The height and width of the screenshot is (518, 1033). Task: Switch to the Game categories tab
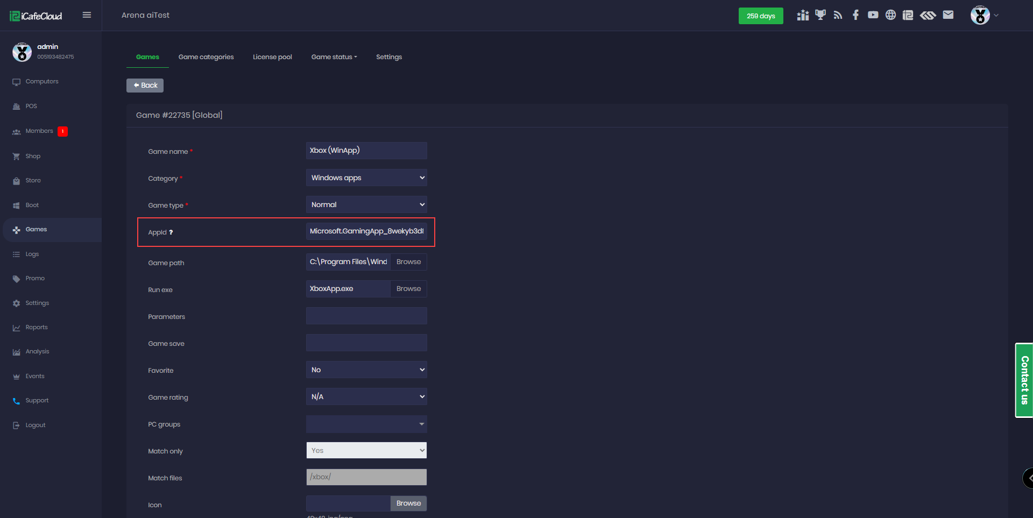click(206, 57)
